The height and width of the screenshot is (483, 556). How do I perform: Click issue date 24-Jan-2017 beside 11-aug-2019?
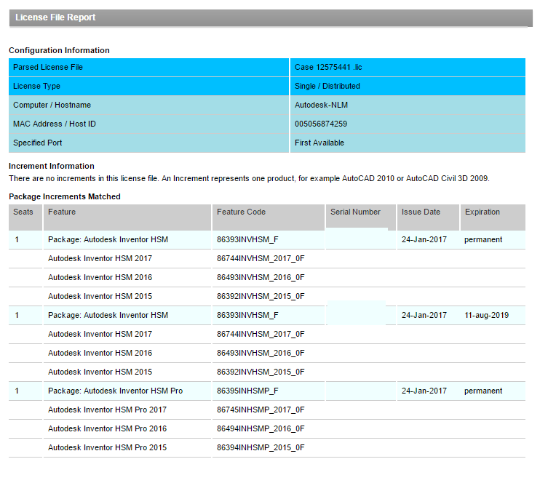tap(424, 315)
